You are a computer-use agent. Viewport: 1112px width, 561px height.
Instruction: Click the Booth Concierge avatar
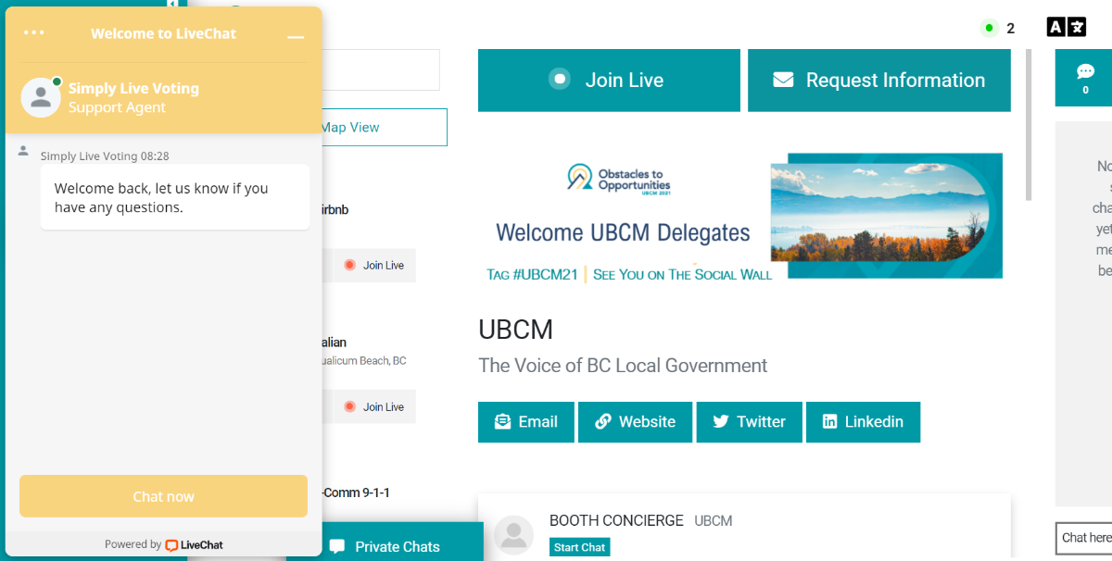[x=513, y=536]
